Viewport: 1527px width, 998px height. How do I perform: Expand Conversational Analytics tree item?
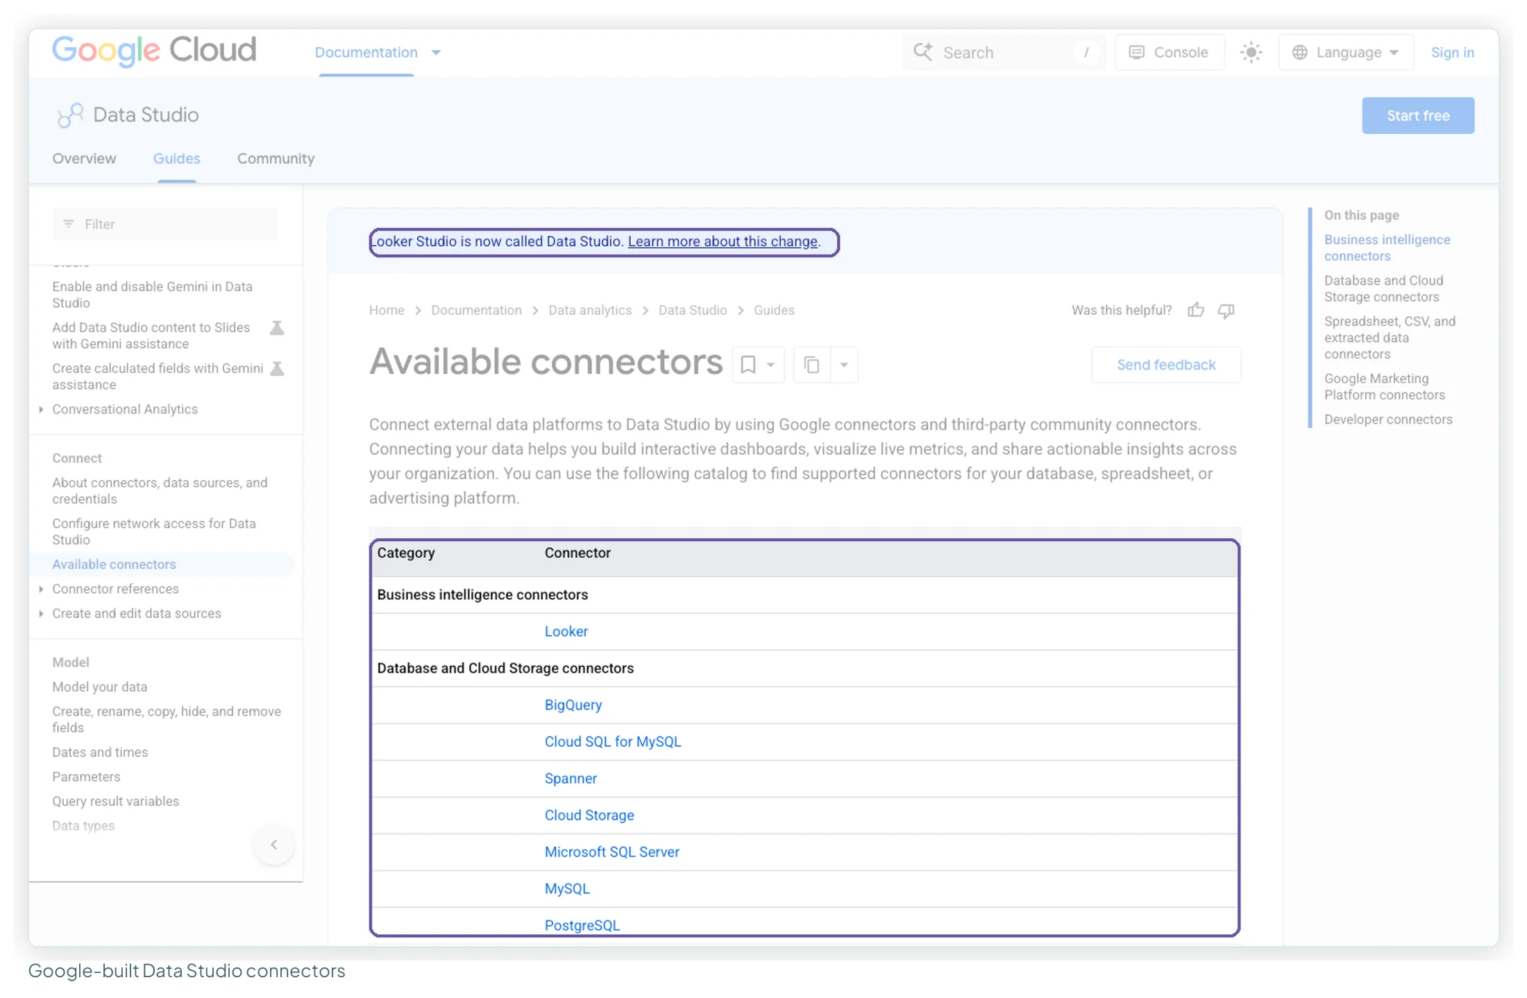[41, 410]
